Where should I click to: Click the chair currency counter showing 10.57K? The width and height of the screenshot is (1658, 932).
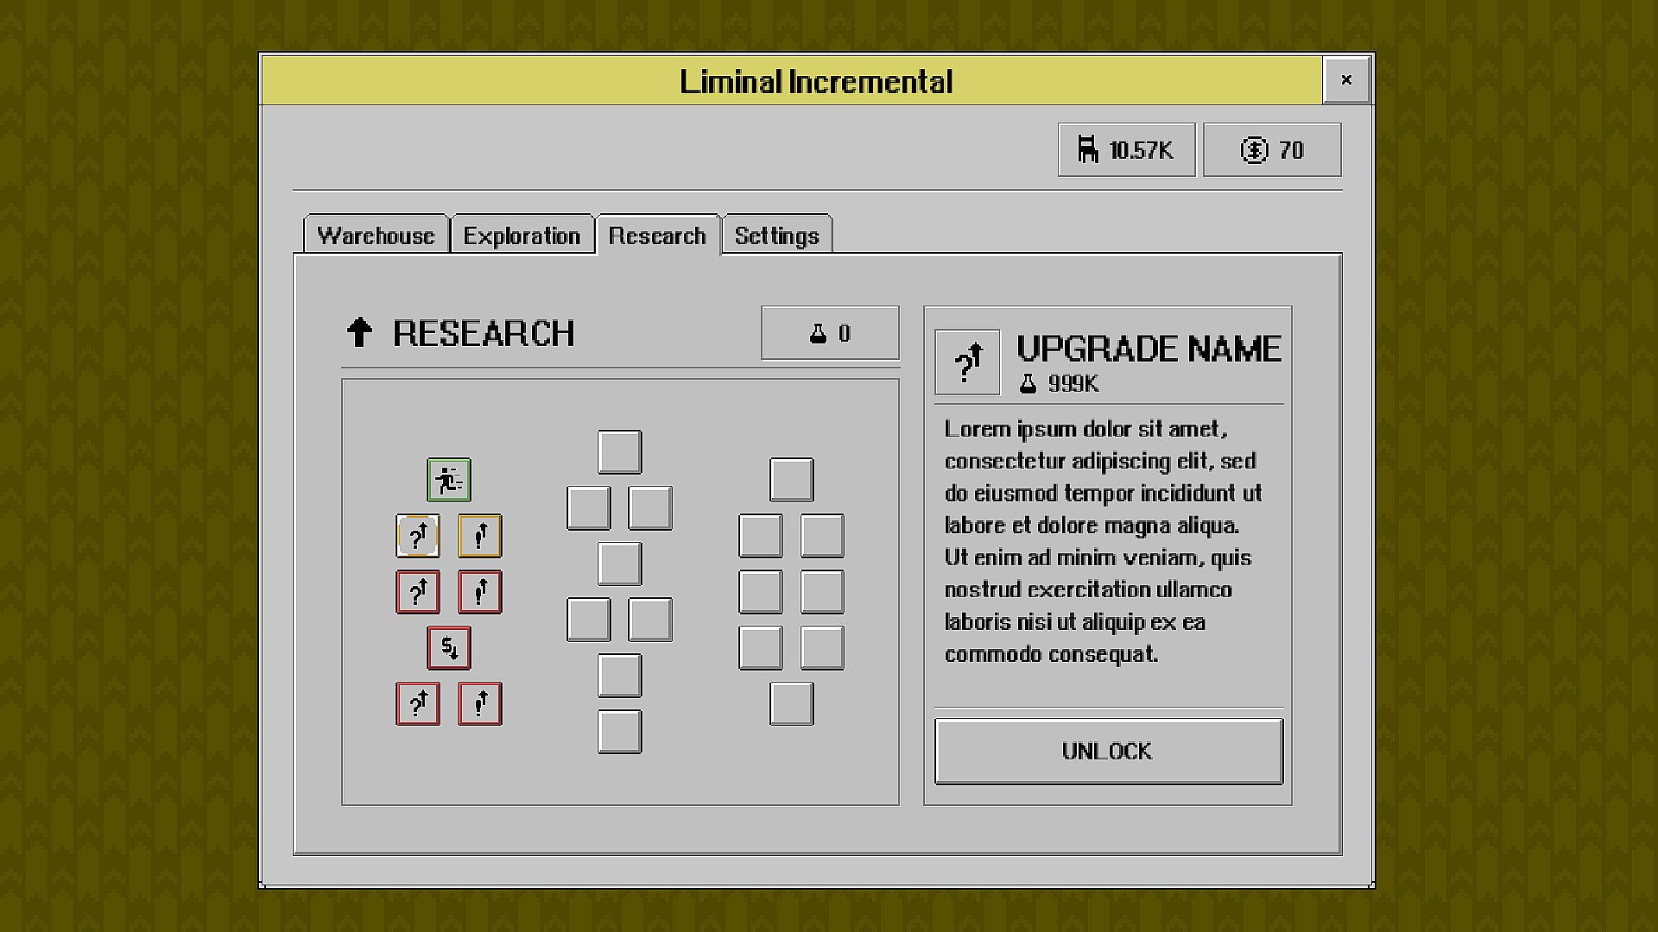coord(1127,150)
